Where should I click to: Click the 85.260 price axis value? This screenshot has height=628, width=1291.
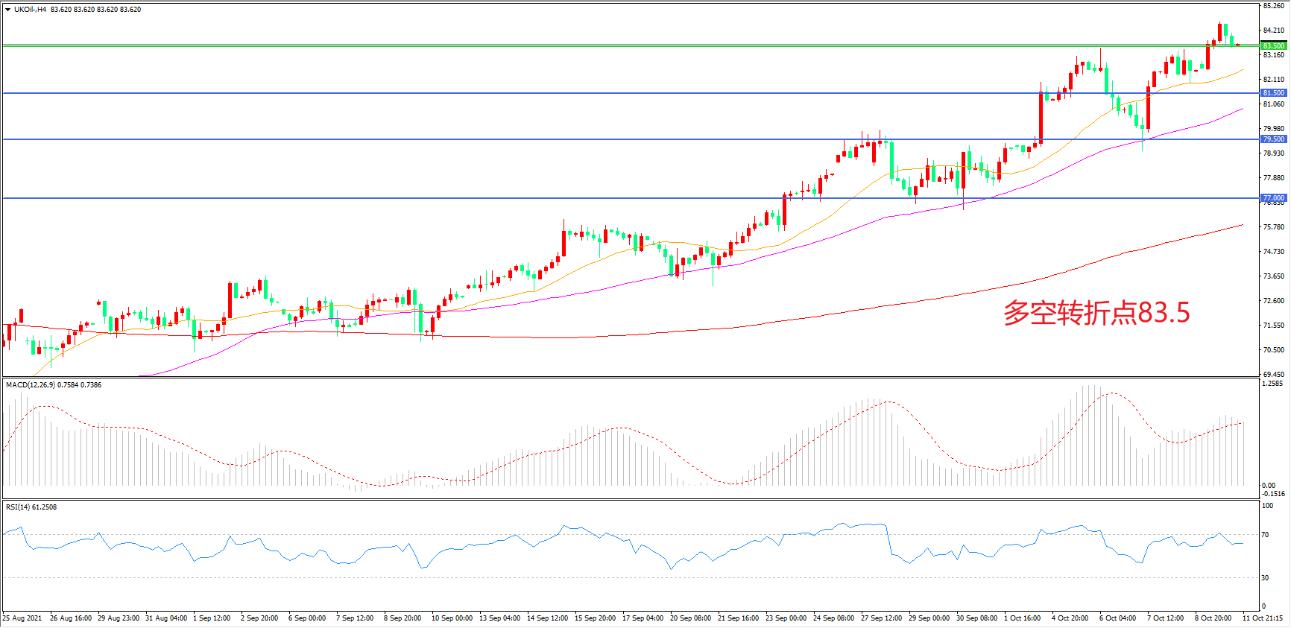[1273, 6]
